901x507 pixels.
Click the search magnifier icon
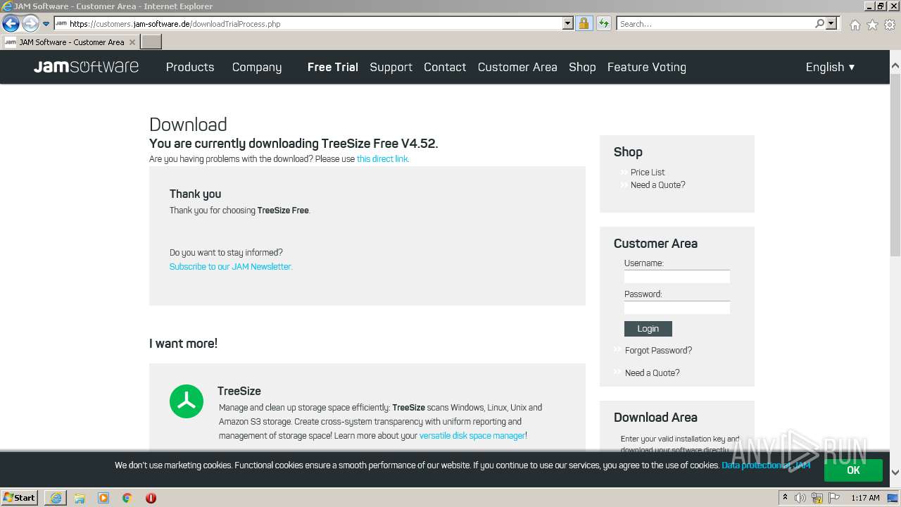tap(819, 23)
